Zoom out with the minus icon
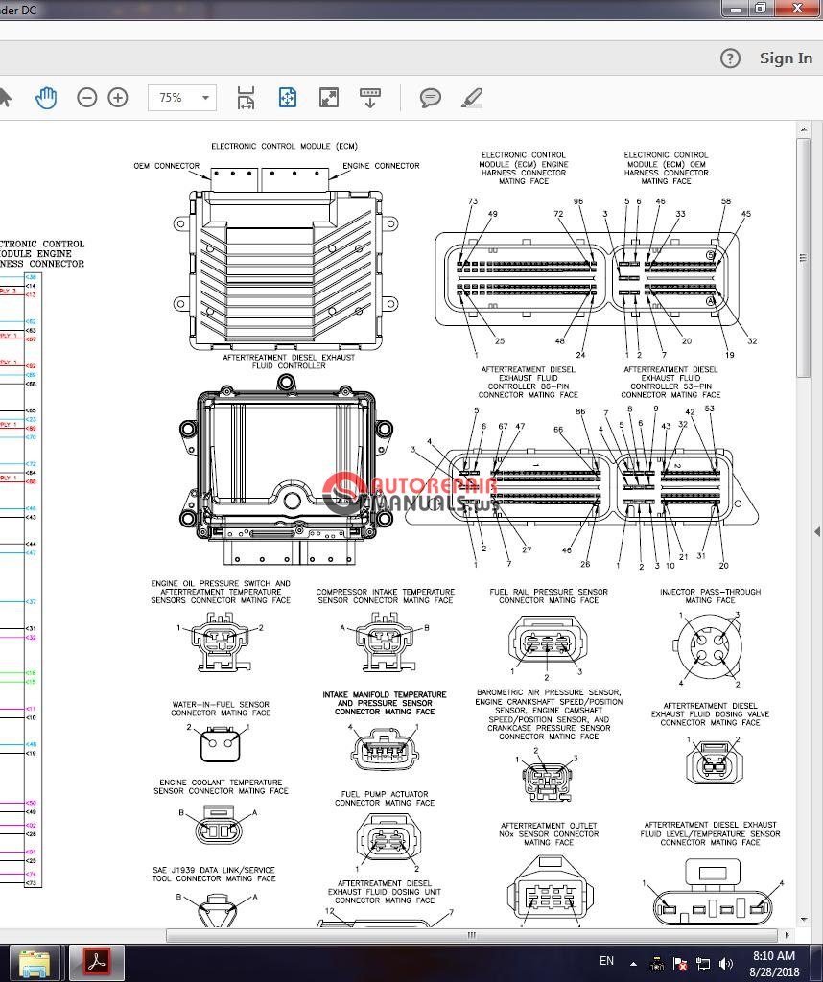This screenshot has height=982, width=823. click(x=86, y=97)
